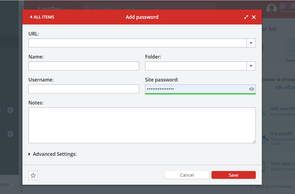Open the Folder dropdown

click(x=251, y=66)
